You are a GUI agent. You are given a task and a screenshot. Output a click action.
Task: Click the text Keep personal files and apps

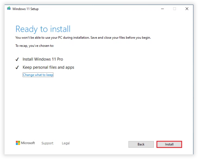tap(48, 67)
